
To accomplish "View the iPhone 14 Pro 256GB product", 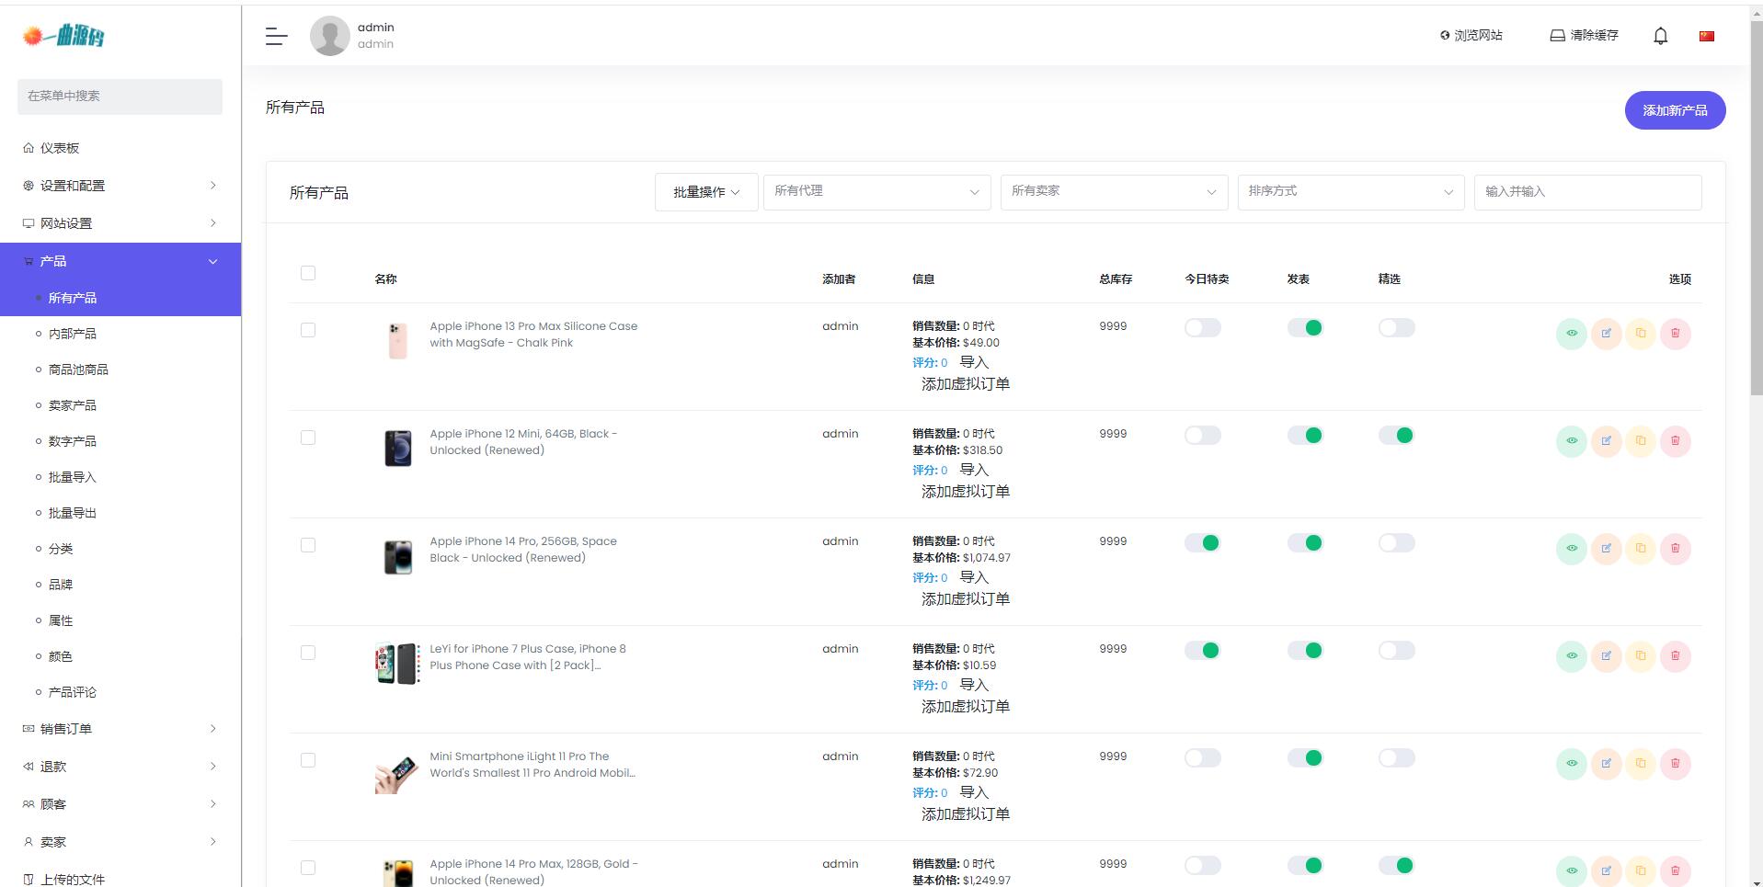I will (1572, 549).
